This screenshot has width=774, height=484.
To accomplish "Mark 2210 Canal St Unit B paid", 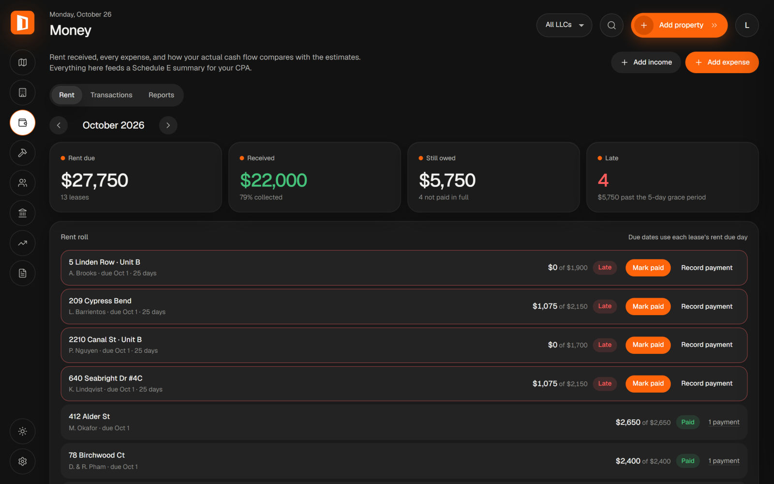I will tap(648, 345).
